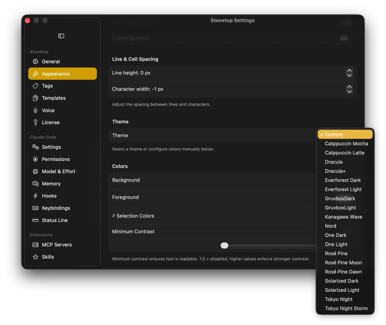
Task: Click the Character width value field
Action: pos(232,89)
